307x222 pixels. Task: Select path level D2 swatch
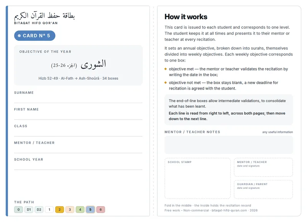click(39, 209)
